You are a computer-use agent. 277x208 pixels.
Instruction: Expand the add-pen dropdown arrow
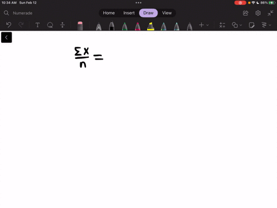(x=207, y=25)
